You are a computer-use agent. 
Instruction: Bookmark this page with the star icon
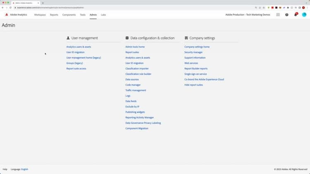(x=264, y=8)
